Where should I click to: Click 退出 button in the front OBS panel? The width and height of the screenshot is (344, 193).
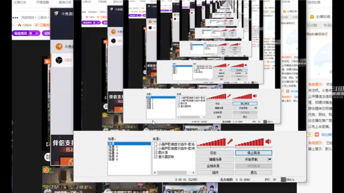tap(254, 173)
